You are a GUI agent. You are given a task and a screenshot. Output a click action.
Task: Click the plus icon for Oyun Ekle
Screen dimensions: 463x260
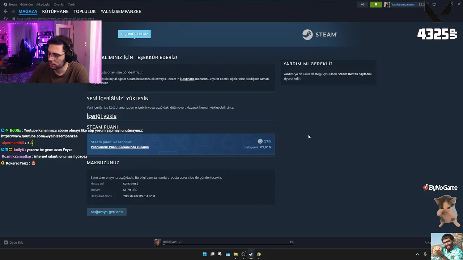(6, 243)
